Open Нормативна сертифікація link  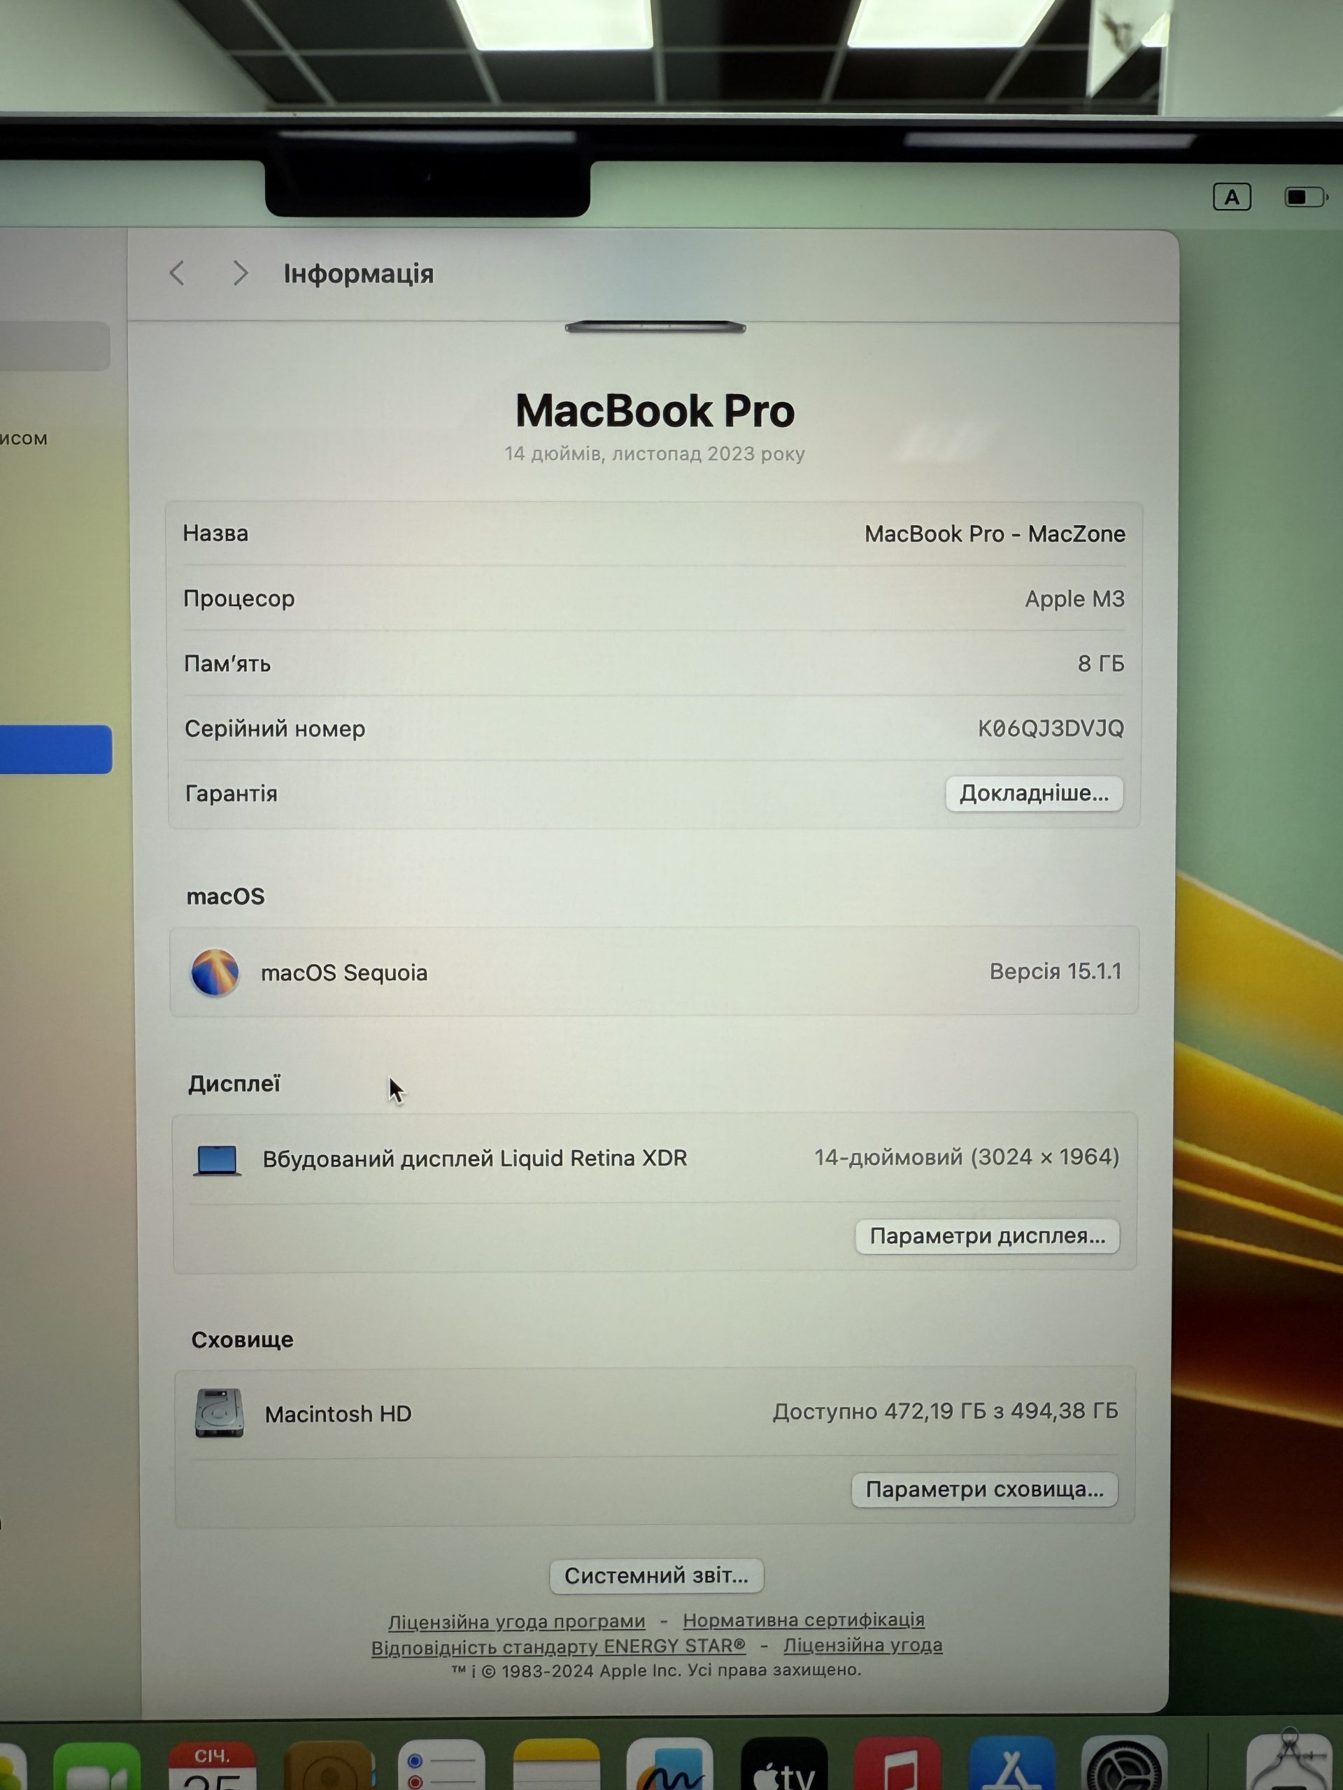pos(803,1620)
